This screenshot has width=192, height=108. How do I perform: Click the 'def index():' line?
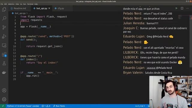click(x=29, y=59)
